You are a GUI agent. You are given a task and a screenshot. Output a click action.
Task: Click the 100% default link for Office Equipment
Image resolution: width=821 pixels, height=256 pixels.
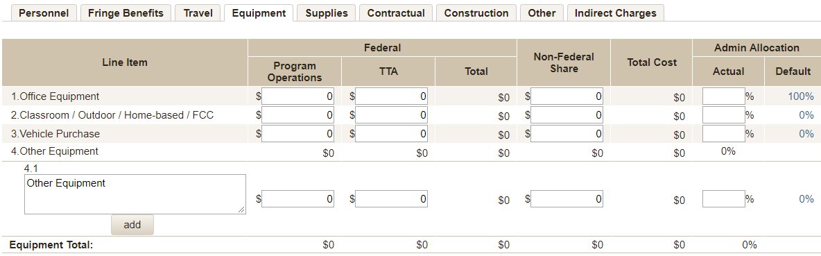coord(801,96)
